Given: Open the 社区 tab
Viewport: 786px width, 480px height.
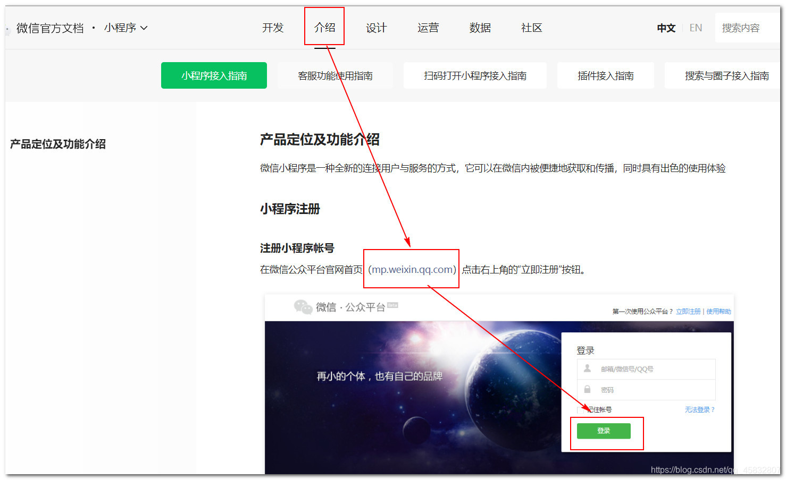Looking at the screenshot, I should [x=531, y=28].
